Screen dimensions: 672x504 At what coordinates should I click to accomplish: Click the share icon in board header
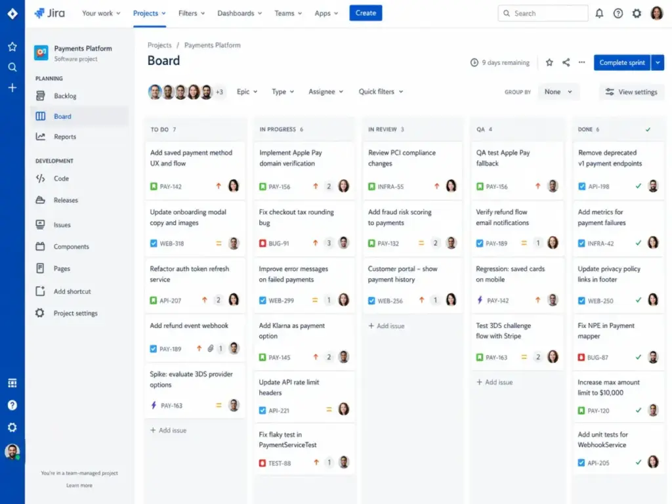tap(566, 62)
